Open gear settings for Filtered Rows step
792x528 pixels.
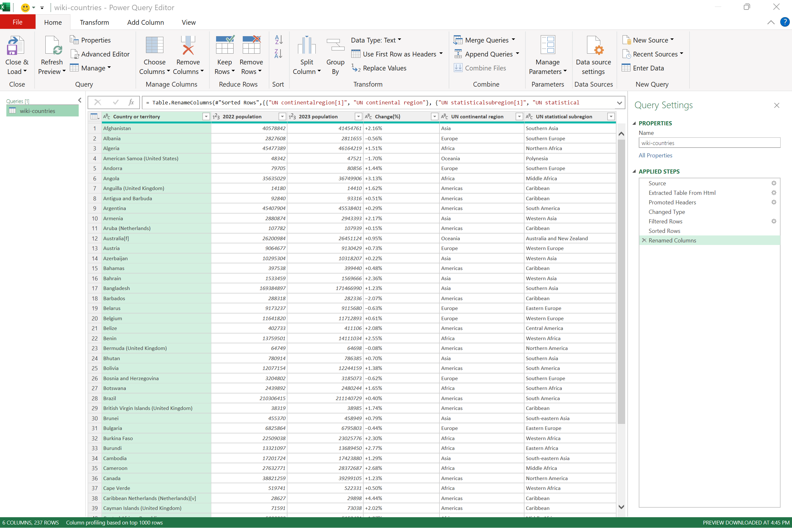coord(774,221)
